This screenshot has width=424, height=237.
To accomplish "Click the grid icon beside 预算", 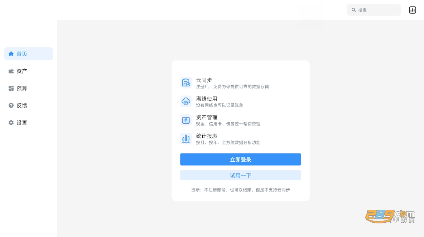I will [x=11, y=88].
